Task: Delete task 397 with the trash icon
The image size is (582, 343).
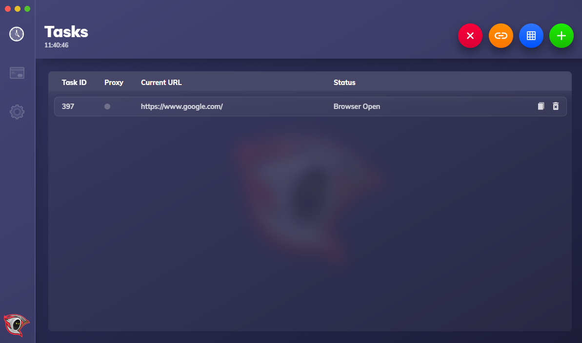Action: (555, 107)
